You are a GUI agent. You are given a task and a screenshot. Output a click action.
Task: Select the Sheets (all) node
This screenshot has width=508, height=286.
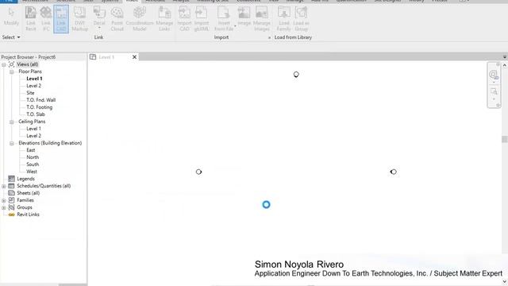(x=29, y=193)
